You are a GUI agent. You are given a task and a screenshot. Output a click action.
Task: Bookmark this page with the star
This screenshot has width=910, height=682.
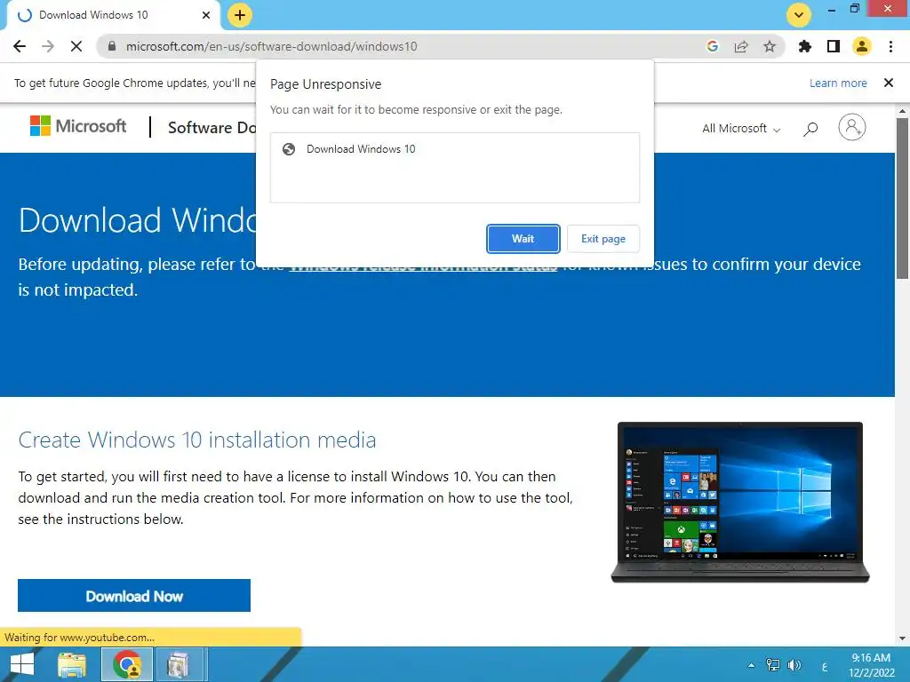[x=770, y=46]
